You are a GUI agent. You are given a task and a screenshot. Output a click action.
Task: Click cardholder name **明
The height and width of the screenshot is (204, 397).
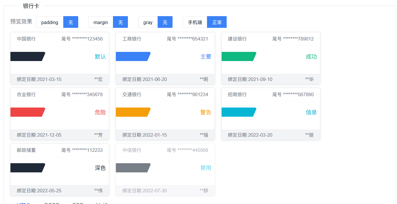(204, 79)
